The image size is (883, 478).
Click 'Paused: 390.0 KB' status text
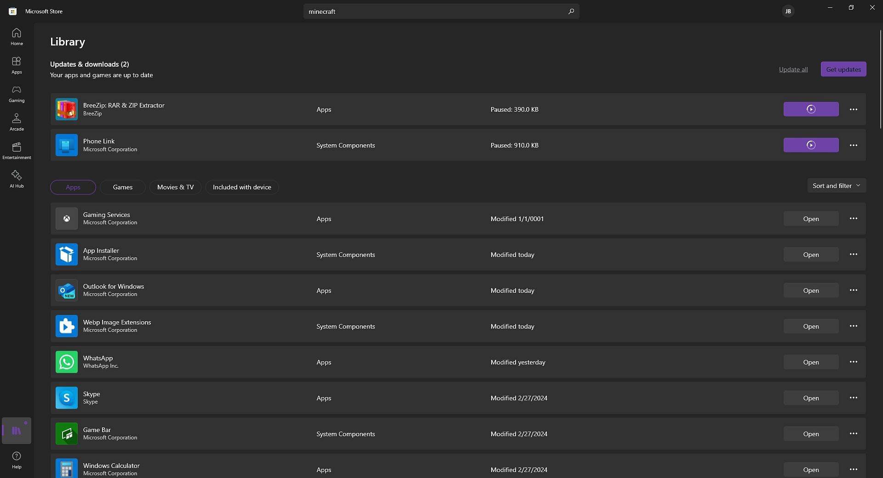point(514,109)
